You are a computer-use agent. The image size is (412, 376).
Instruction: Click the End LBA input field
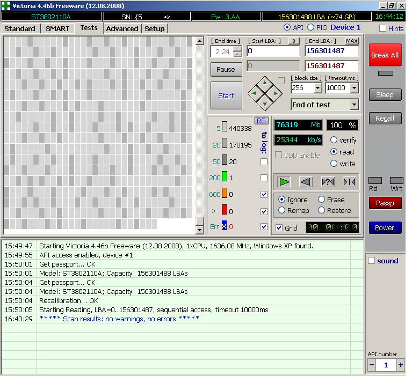tap(331, 51)
